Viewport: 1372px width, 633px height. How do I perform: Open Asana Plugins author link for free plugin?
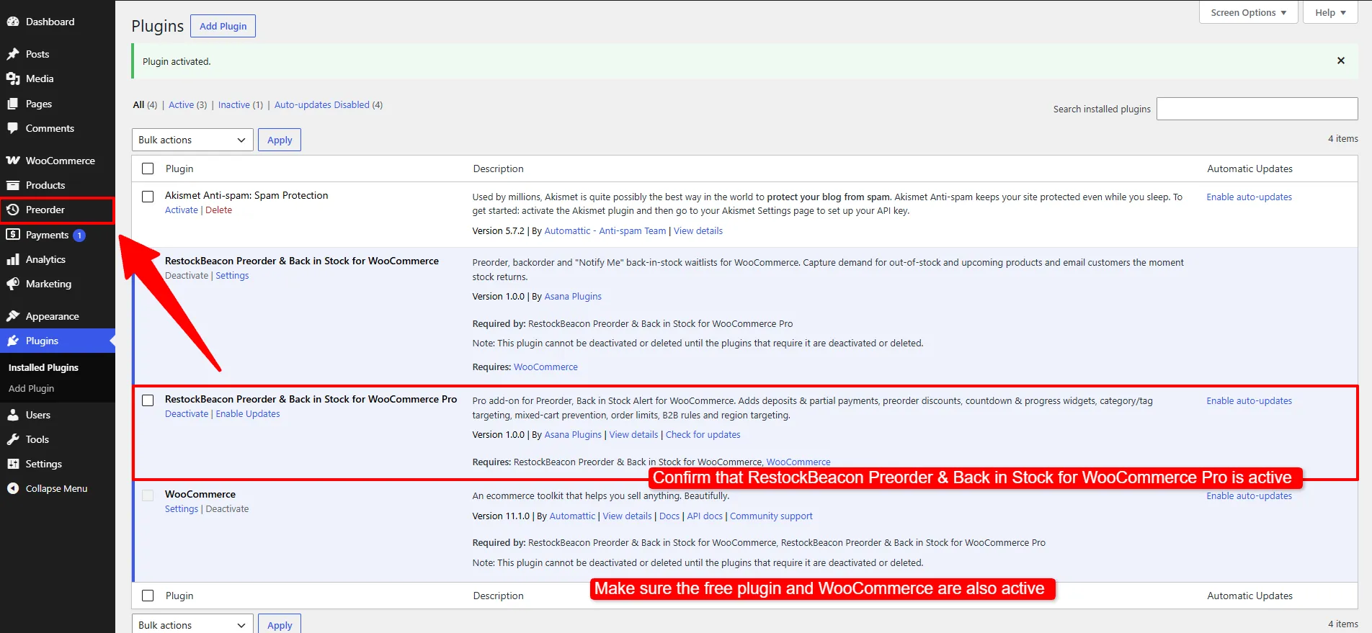573,297
